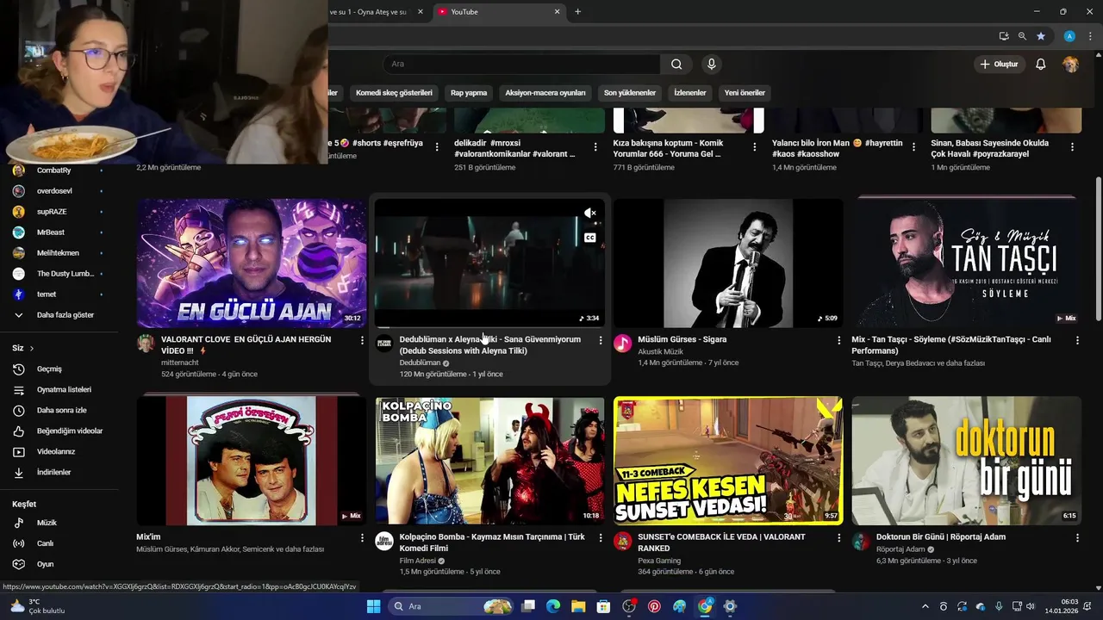The width and height of the screenshot is (1103, 620).
Task: Select Rap yapma filter chip
Action: [469, 93]
